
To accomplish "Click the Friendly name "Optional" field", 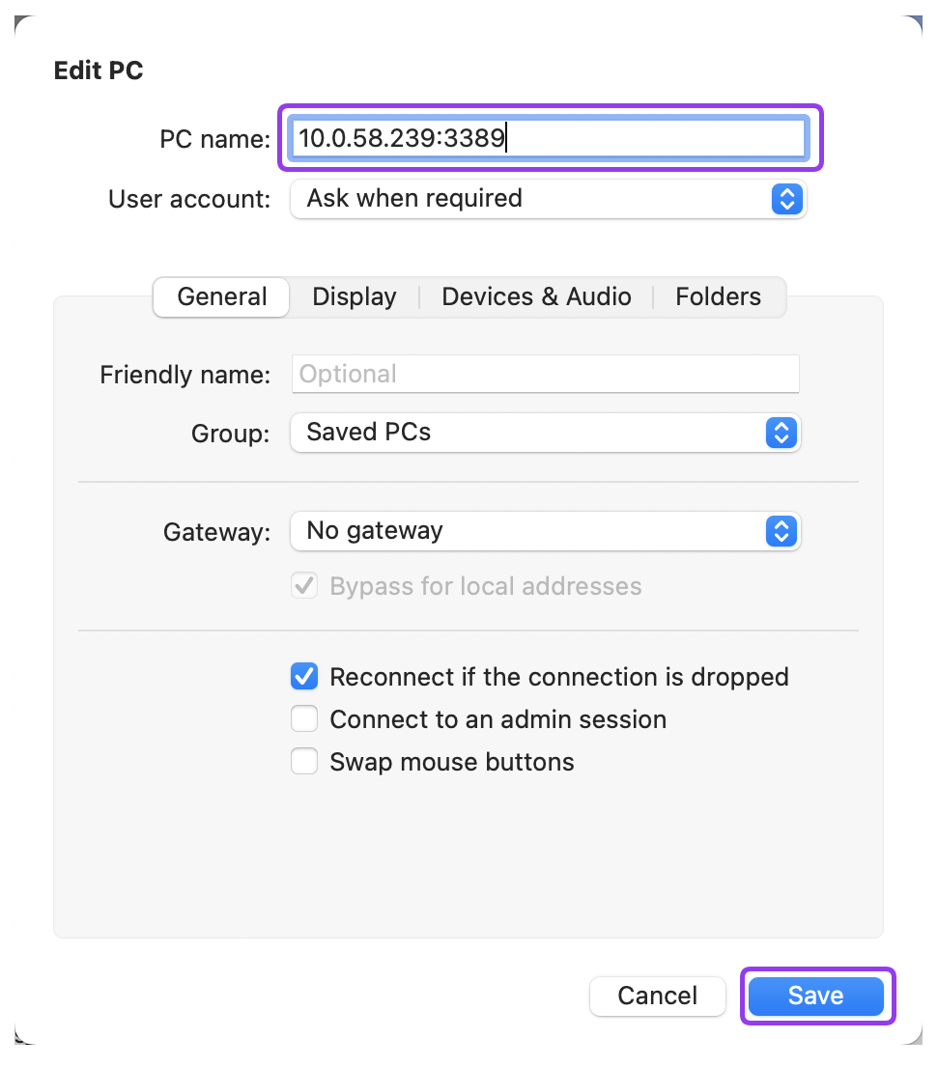I will point(546,374).
